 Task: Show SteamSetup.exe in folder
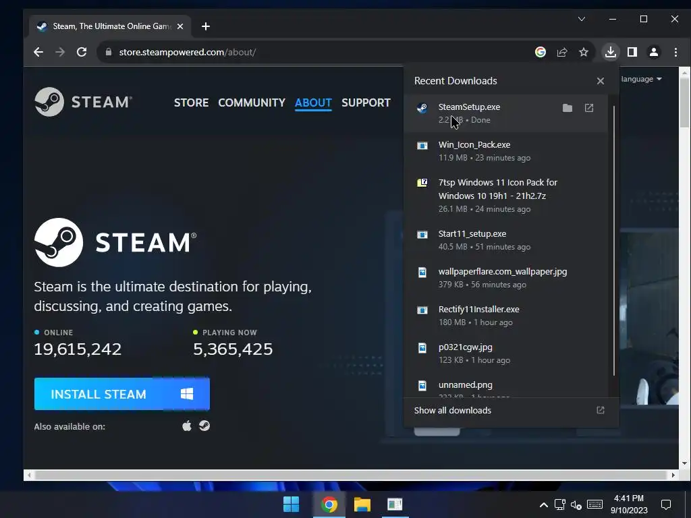pos(568,108)
